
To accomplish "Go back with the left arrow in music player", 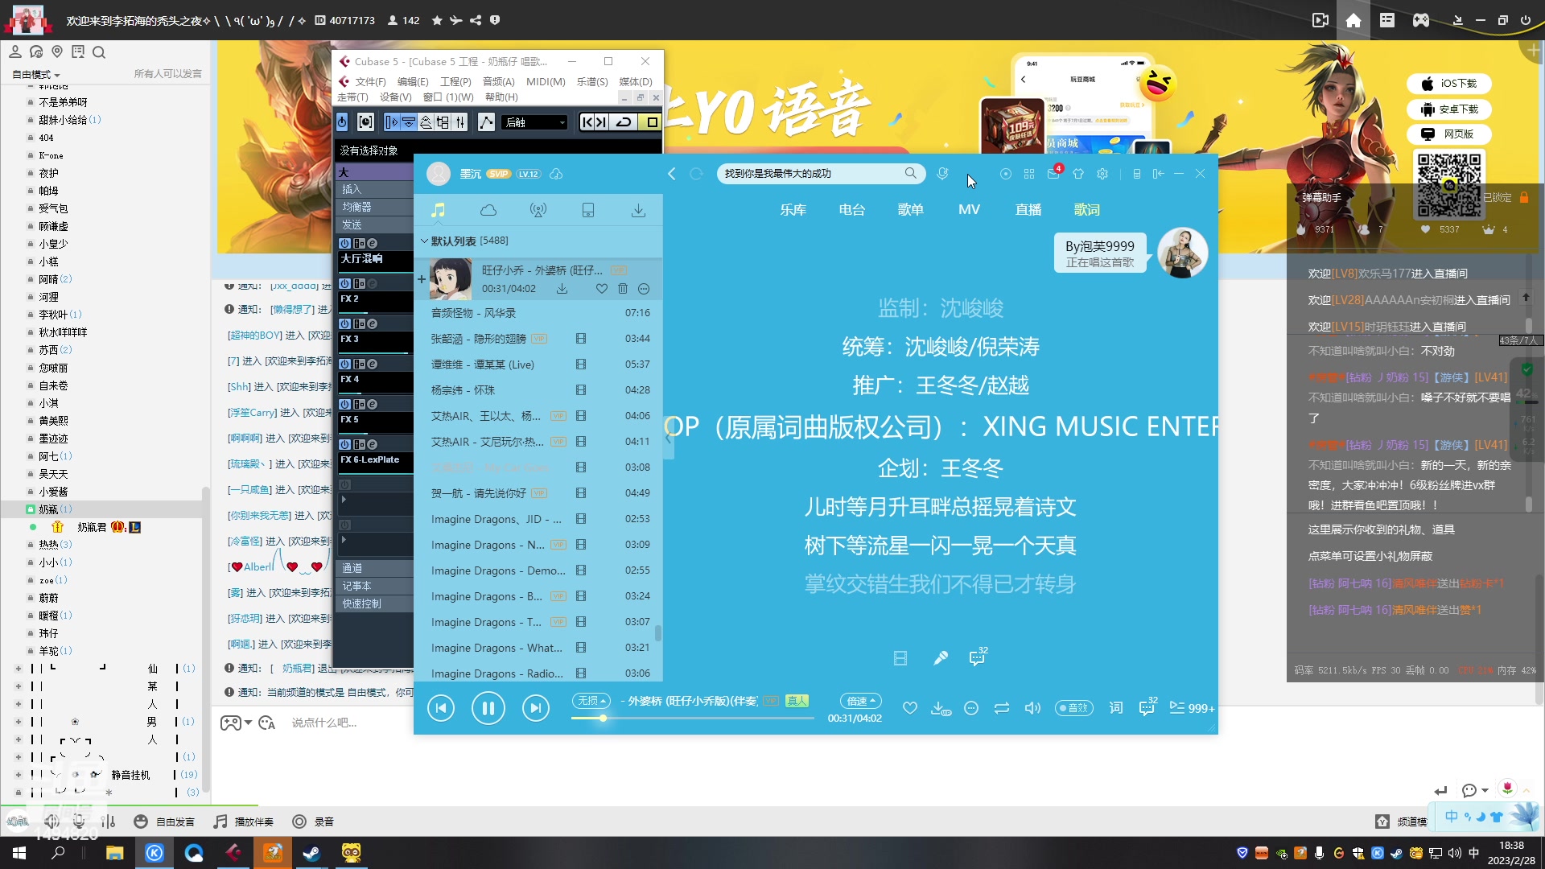I will point(672,174).
